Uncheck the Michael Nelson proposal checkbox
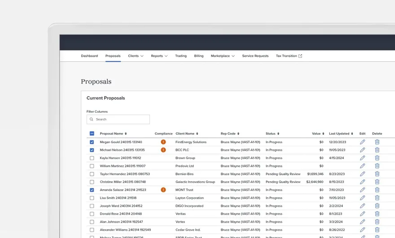The width and height of the screenshot is (395, 238). coord(92,150)
